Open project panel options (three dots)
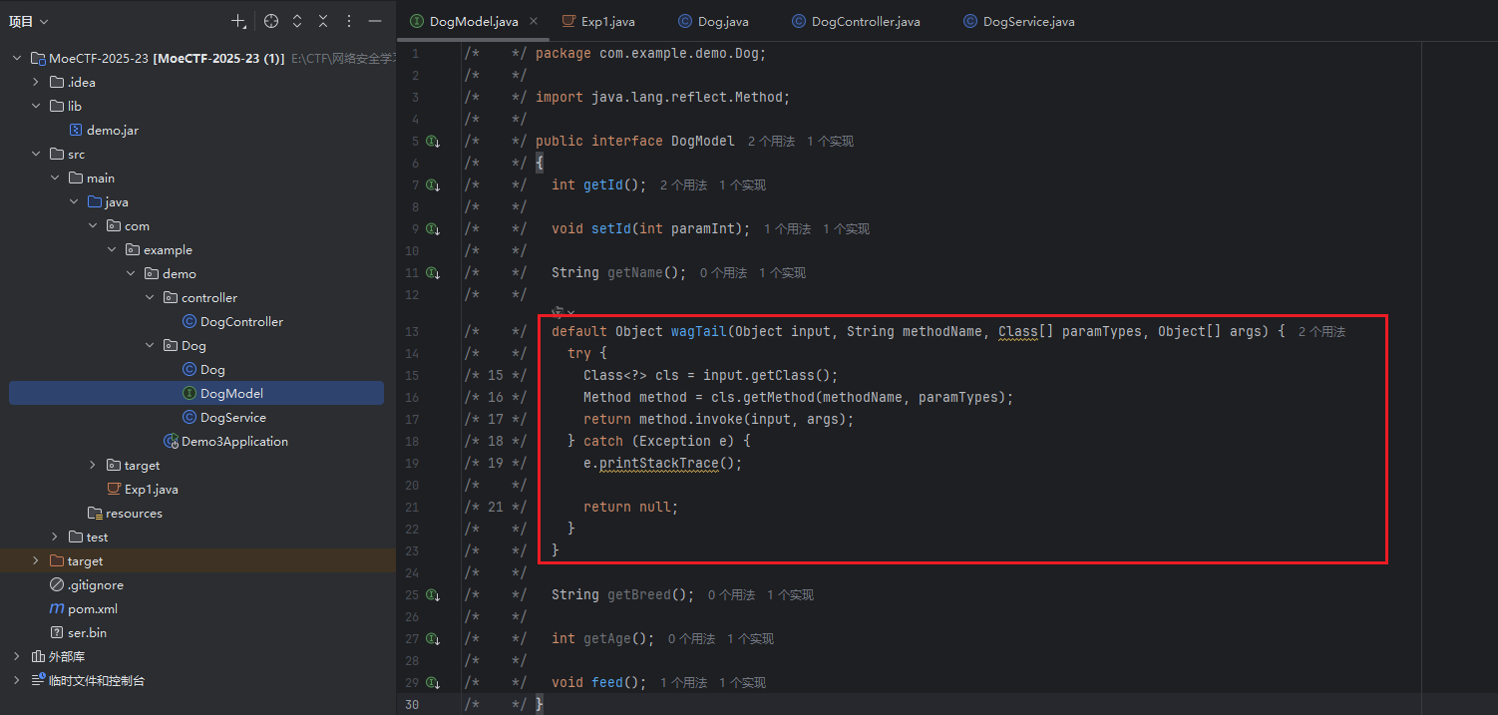1498x715 pixels. (349, 21)
